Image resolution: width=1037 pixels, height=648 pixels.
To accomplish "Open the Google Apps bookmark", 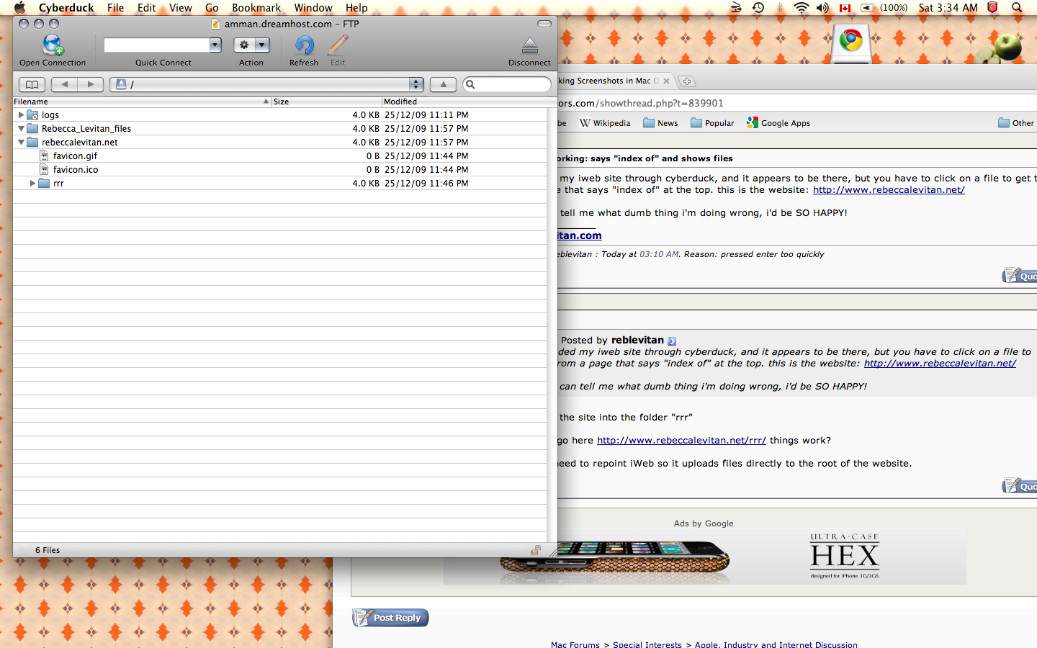I will tap(778, 123).
